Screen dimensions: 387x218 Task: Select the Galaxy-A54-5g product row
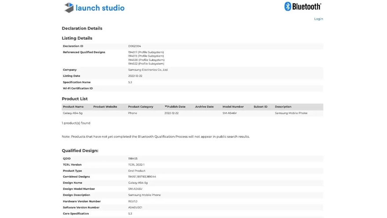coord(73,113)
